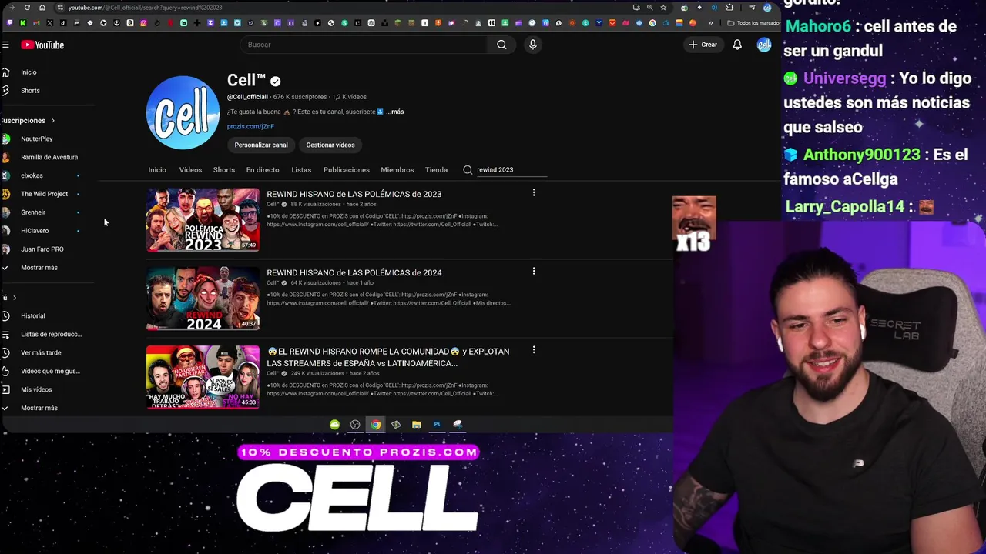Open File Explorer from the taskbar
986x554 pixels.
click(x=417, y=424)
